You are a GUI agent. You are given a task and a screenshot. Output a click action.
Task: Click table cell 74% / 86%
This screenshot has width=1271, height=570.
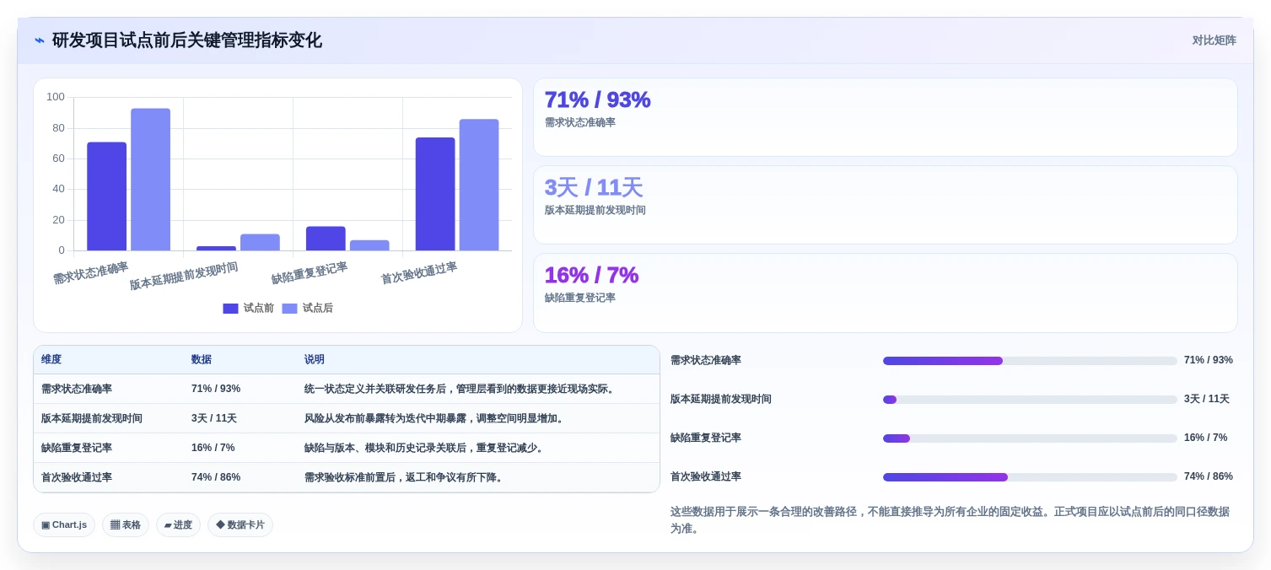pyautogui.click(x=216, y=477)
